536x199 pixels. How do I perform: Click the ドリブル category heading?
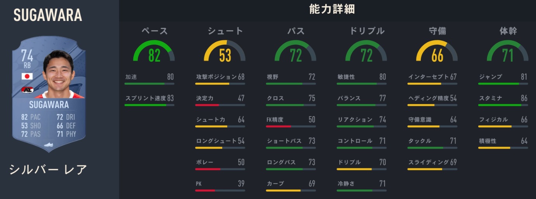point(366,31)
